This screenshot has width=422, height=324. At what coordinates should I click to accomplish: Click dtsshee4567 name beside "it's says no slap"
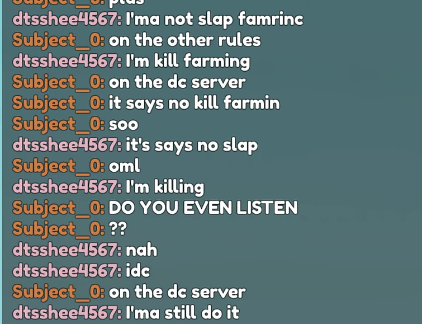(x=67, y=145)
